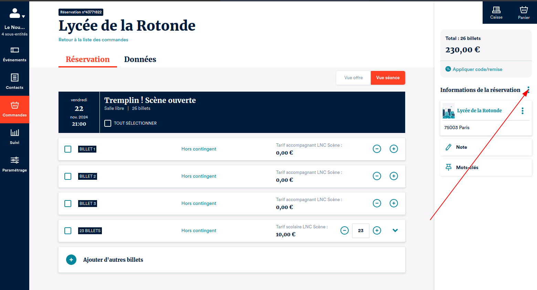Open options menu for Informations de la réservation
This screenshot has width=537, height=290.
click(528, 90)
